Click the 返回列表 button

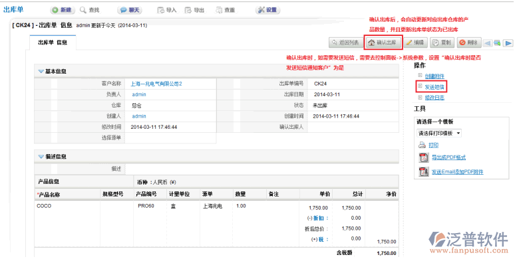[346, 43]
